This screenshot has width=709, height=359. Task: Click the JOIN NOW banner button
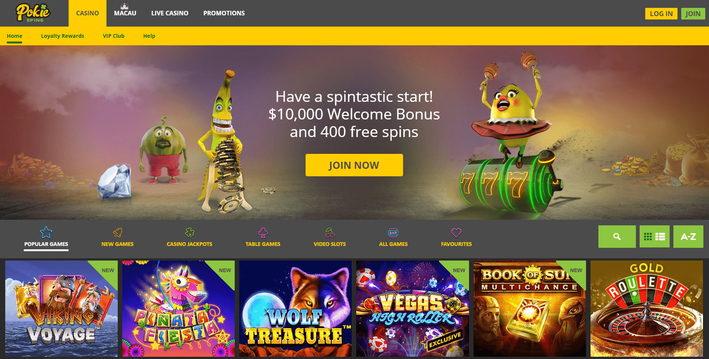(354, 165)
